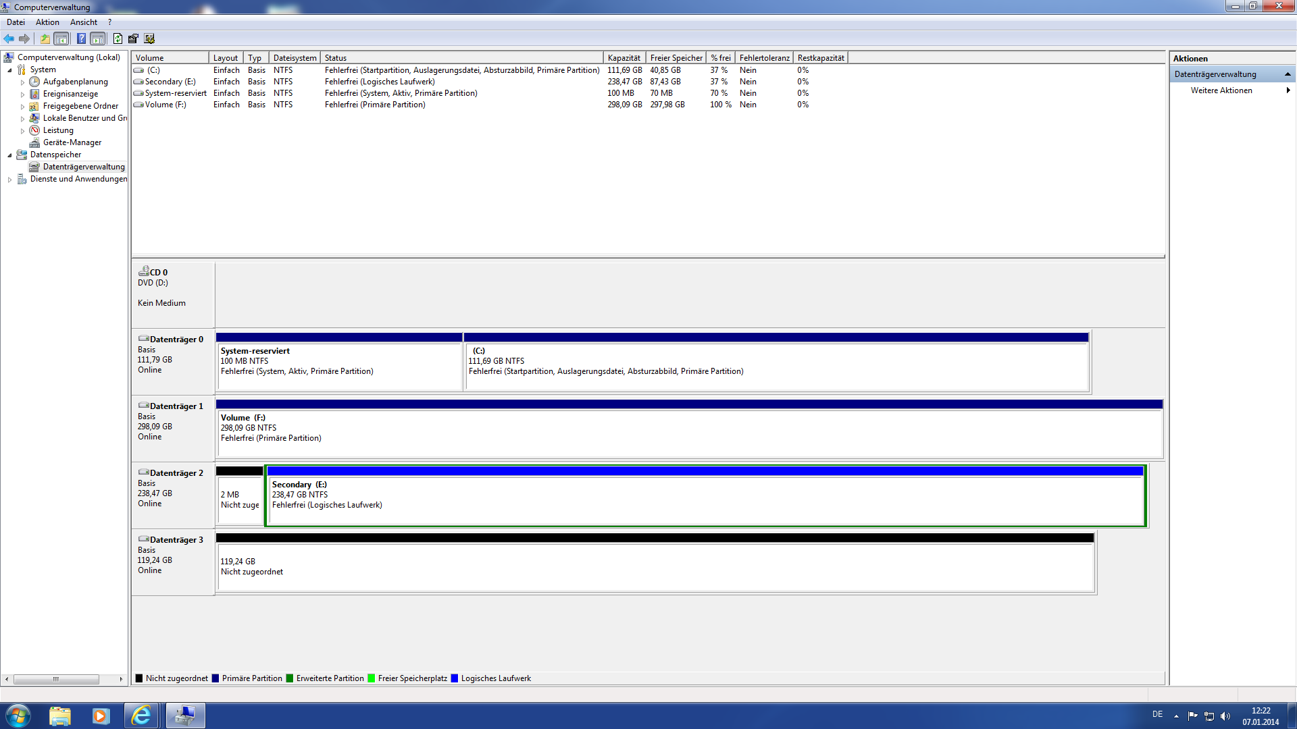The height and width of the screenshot is (729, 1297).
Task: Click the Logisches Laufwerk legend color swatch
Action: point(455,678)
